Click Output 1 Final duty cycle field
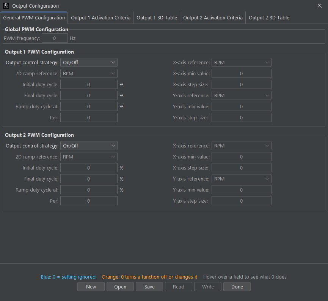 [89, 95]
